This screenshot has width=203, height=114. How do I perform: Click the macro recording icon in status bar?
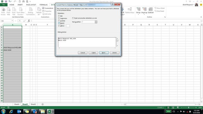pos(9,108)
